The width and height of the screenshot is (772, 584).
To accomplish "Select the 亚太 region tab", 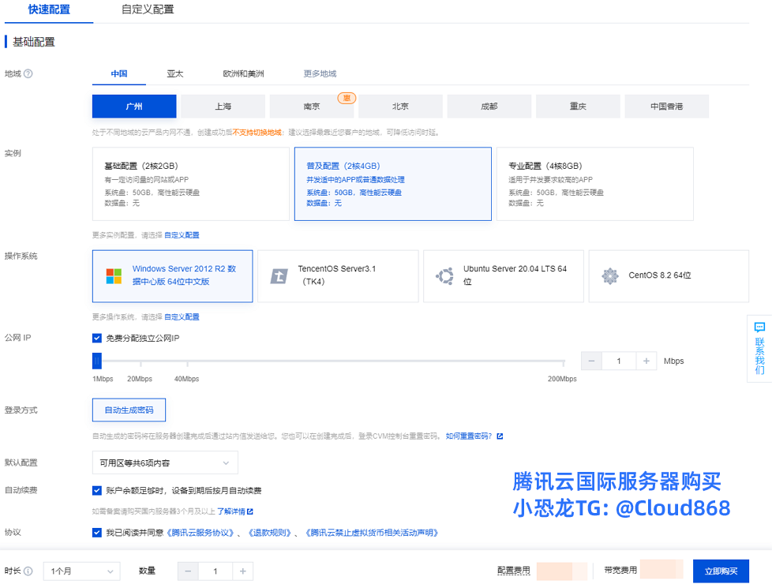I will (x=174, y=74).
